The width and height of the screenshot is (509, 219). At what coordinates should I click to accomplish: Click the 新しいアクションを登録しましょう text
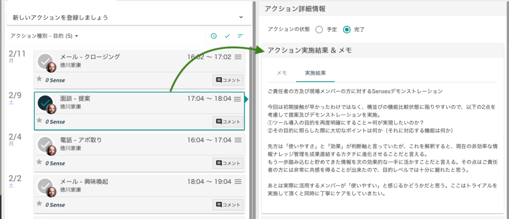60,17
